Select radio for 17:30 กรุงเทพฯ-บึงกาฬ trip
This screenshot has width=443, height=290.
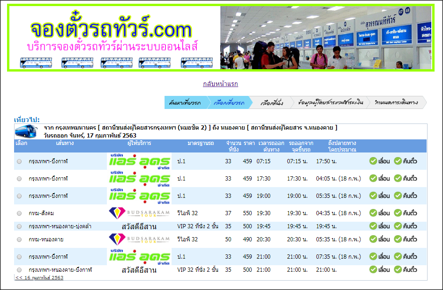(x=19, y=179)
